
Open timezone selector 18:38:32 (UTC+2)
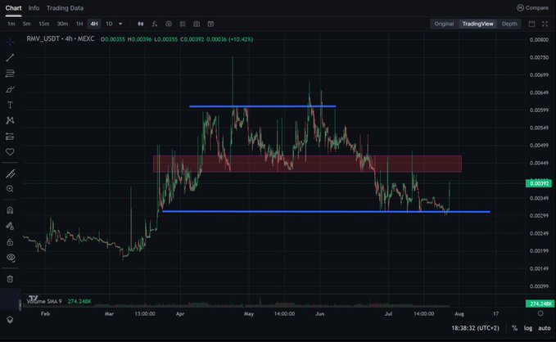coord(475,328)
